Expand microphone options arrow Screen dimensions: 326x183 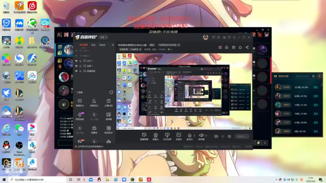pyautogui.click(x=194, y=136)
